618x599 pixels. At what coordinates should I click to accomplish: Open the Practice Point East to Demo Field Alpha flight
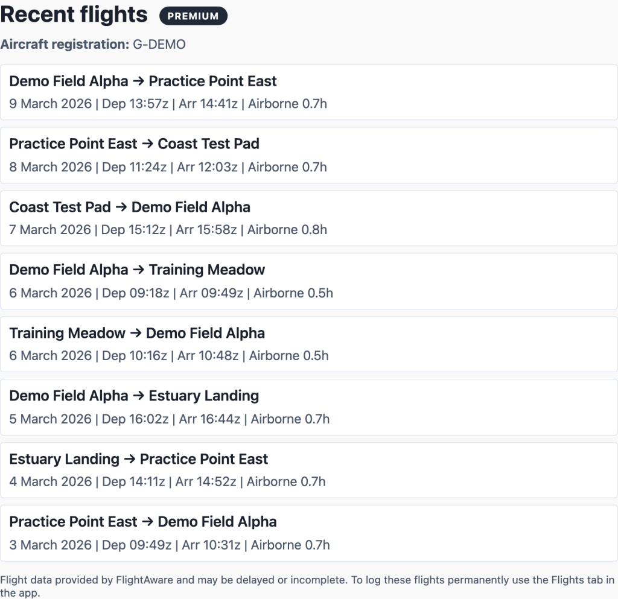309,533
